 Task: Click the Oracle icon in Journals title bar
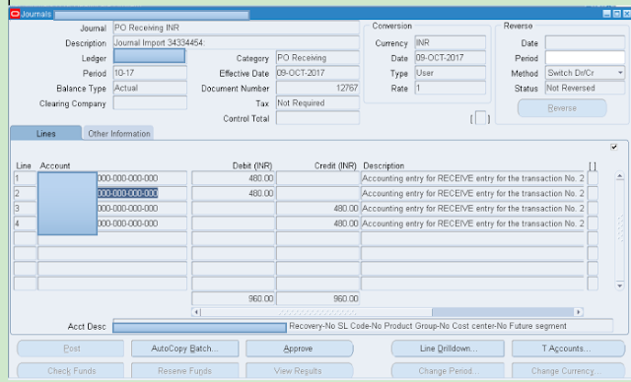(15, 14)
